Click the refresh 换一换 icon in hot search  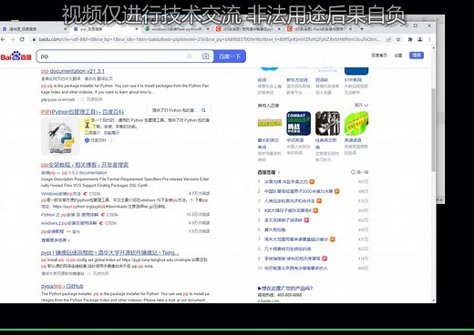pyautogui.click(x=353, y=172)
